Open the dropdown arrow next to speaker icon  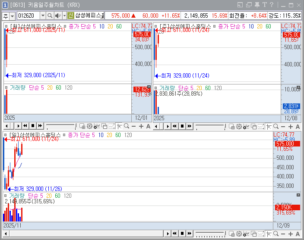tap(65, 16)
